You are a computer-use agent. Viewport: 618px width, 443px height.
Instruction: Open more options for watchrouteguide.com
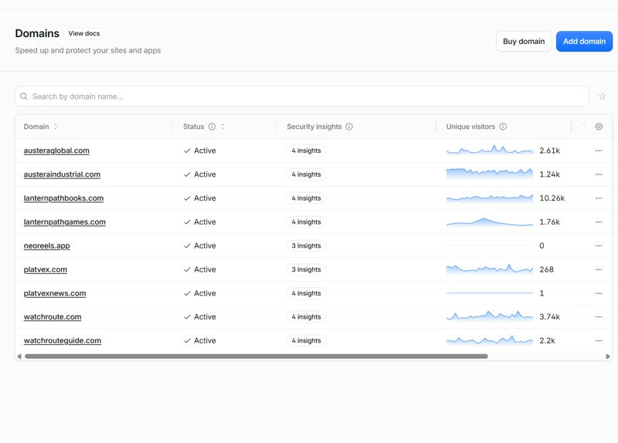click(599, 340)
